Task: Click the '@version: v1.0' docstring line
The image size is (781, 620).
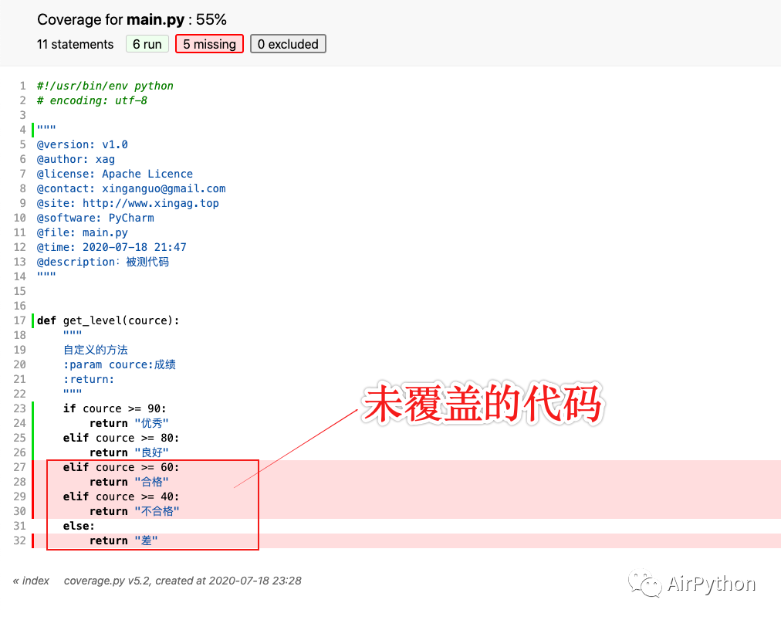Action: click(82, 144)
